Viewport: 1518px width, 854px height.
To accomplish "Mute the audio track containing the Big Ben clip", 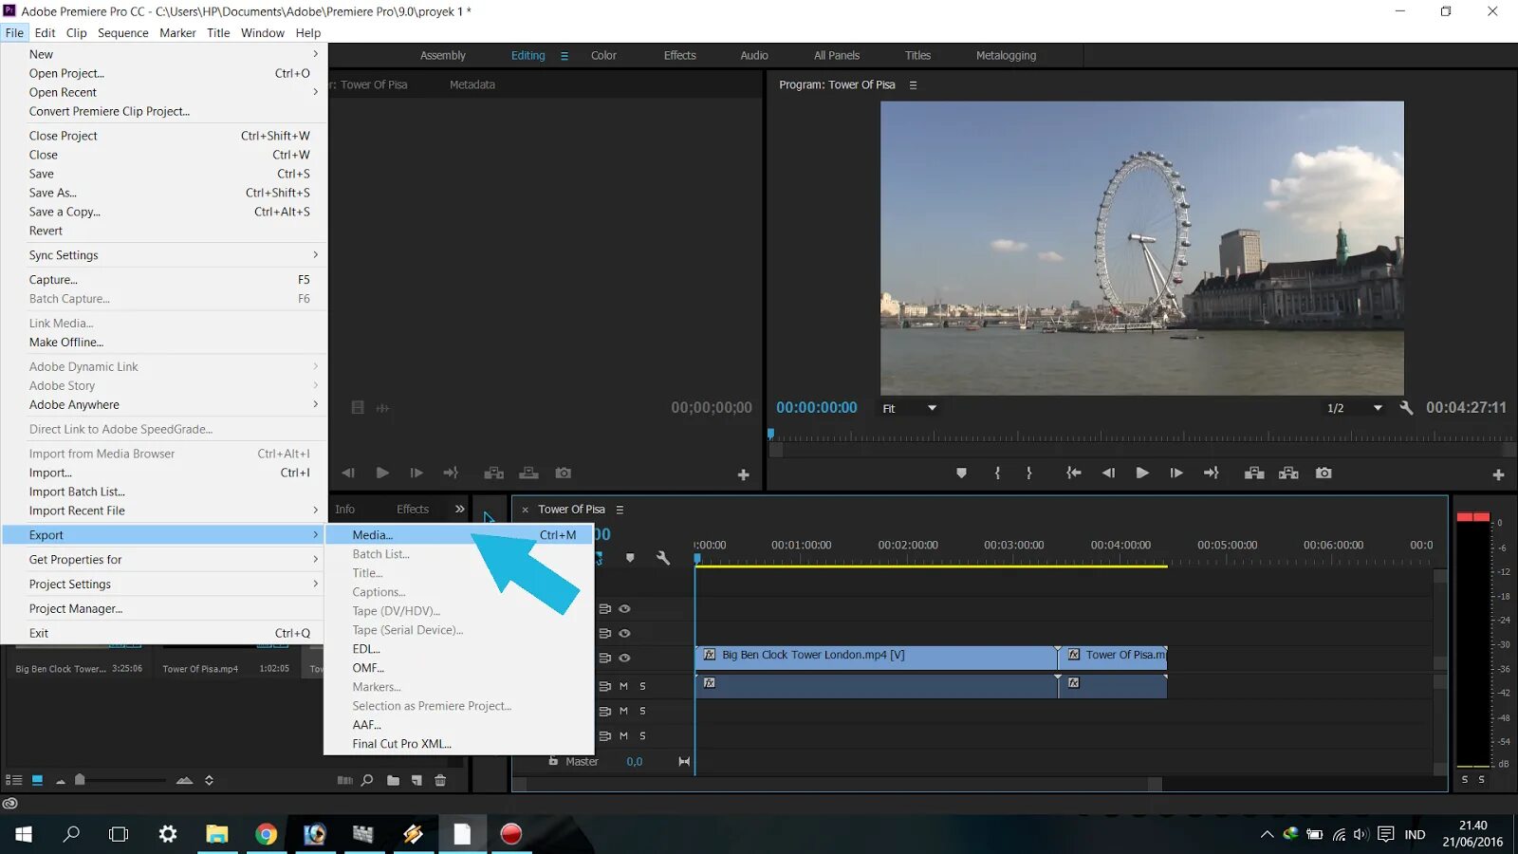I will [623, 686].
